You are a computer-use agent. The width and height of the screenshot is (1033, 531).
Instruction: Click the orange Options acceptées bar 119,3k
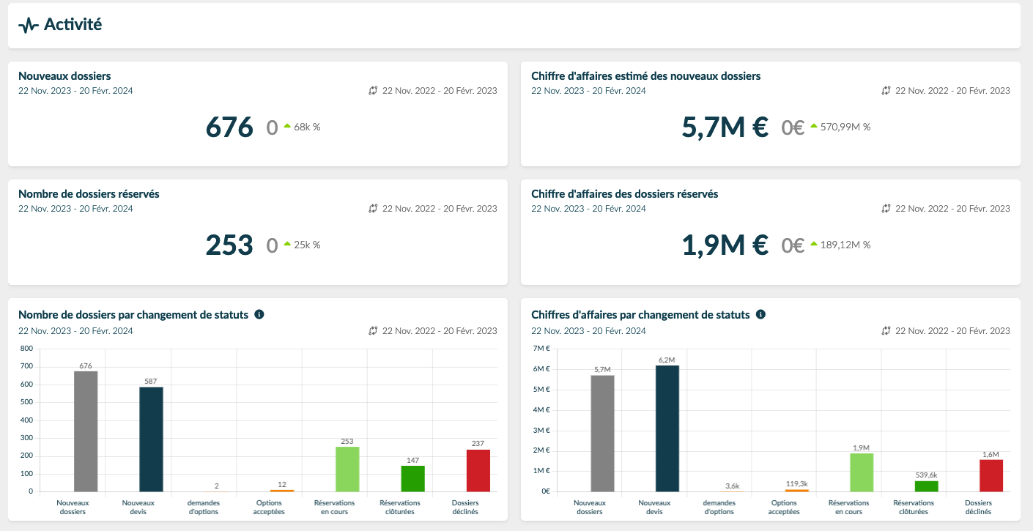pyautogui.click(x=796, y=490)
